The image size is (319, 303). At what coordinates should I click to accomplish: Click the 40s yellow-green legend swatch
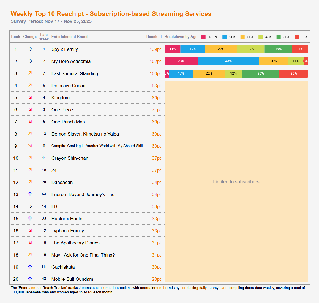coord(261,37)
